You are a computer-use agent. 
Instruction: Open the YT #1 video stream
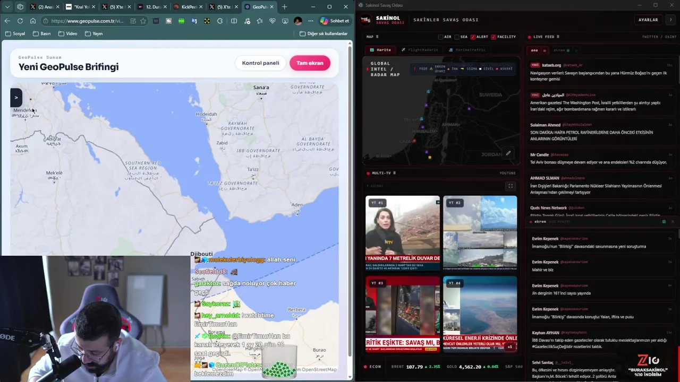(403, 233)
